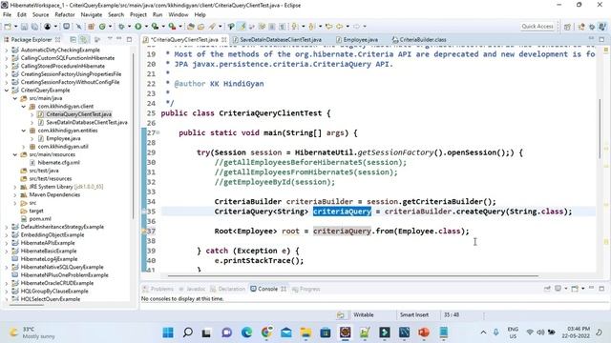611x343 pixels.
Task: Collapse the main method fold marker at line 27
Action: click(158, 132)
